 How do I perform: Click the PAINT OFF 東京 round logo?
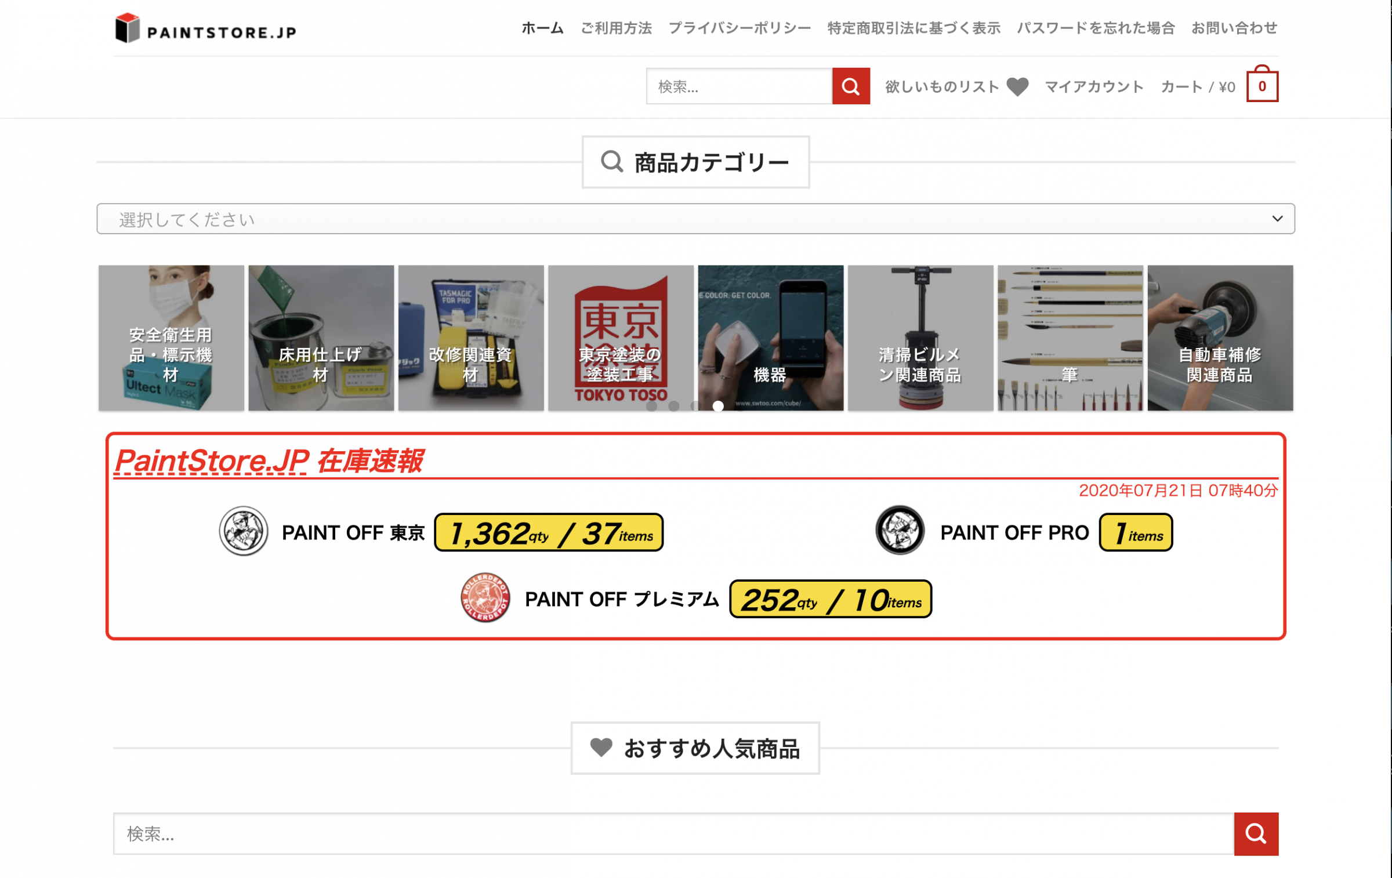tap(244, 531)
